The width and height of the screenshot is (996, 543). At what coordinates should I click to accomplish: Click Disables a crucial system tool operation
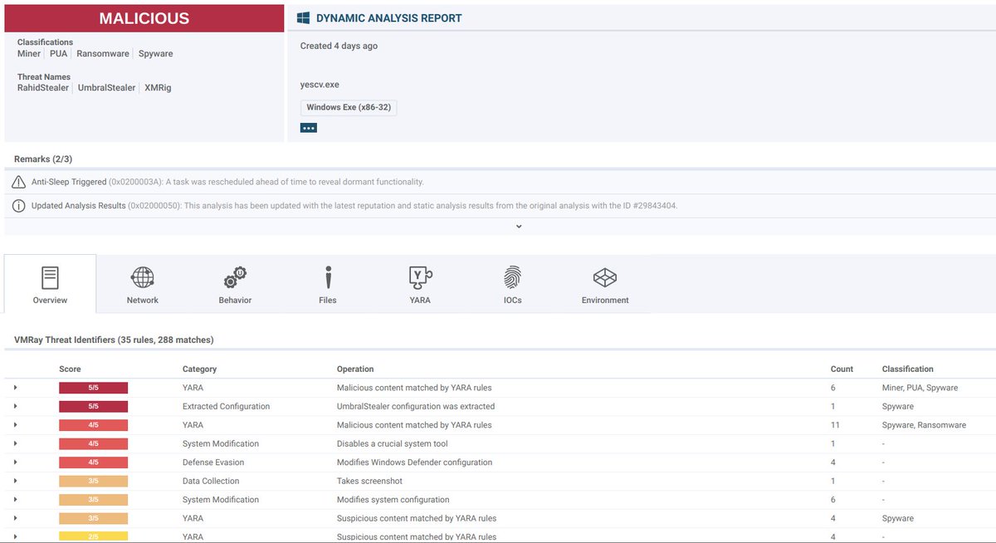[393, 443]
